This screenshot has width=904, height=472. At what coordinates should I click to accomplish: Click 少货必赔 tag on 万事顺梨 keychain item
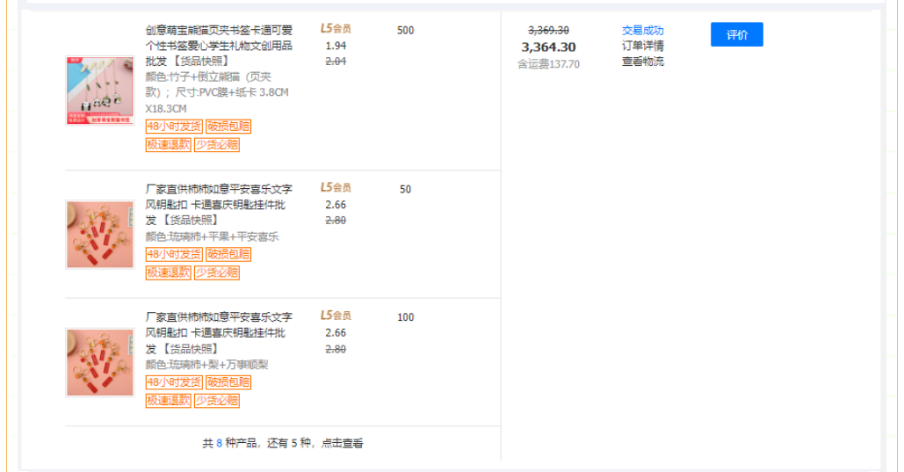tap(217, 401)
